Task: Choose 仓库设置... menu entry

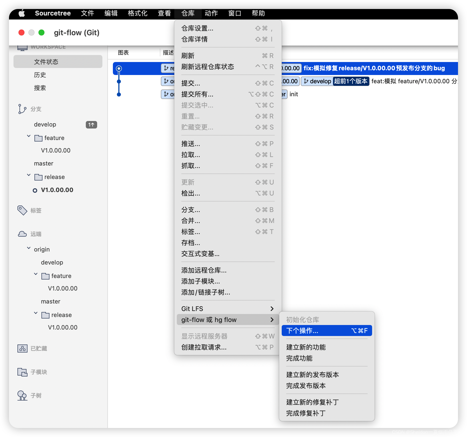Action: point(228,28)
